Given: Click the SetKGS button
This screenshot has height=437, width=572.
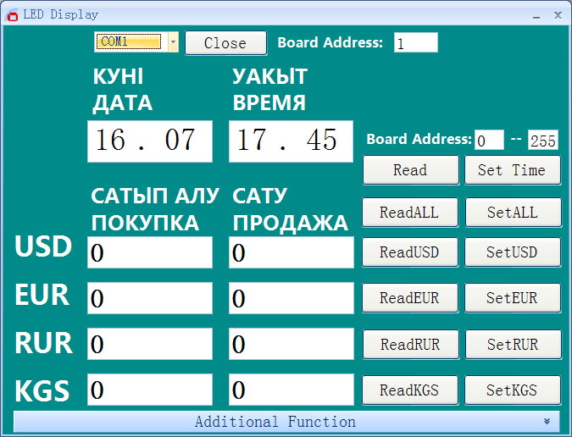Looking at the screenshot, I should point(513,390).
